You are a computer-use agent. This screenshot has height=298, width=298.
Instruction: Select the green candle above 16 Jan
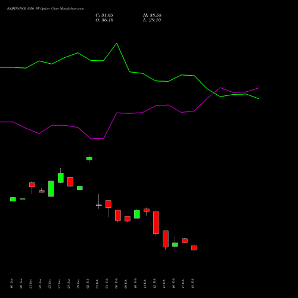13,199
